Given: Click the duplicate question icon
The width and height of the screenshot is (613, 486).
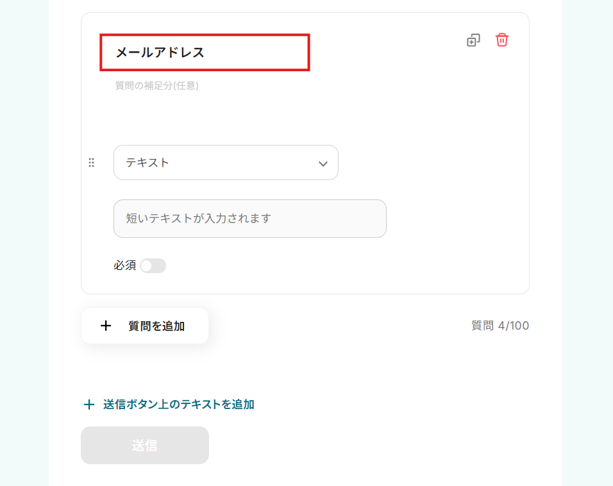Looking at the screenshot, I should point(473,40).
